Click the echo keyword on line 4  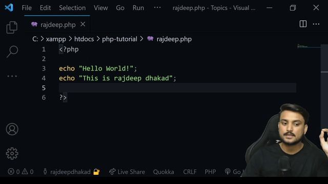[x=67, y=78]
